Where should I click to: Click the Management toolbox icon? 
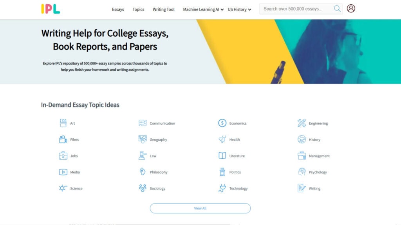pos(302,155)
